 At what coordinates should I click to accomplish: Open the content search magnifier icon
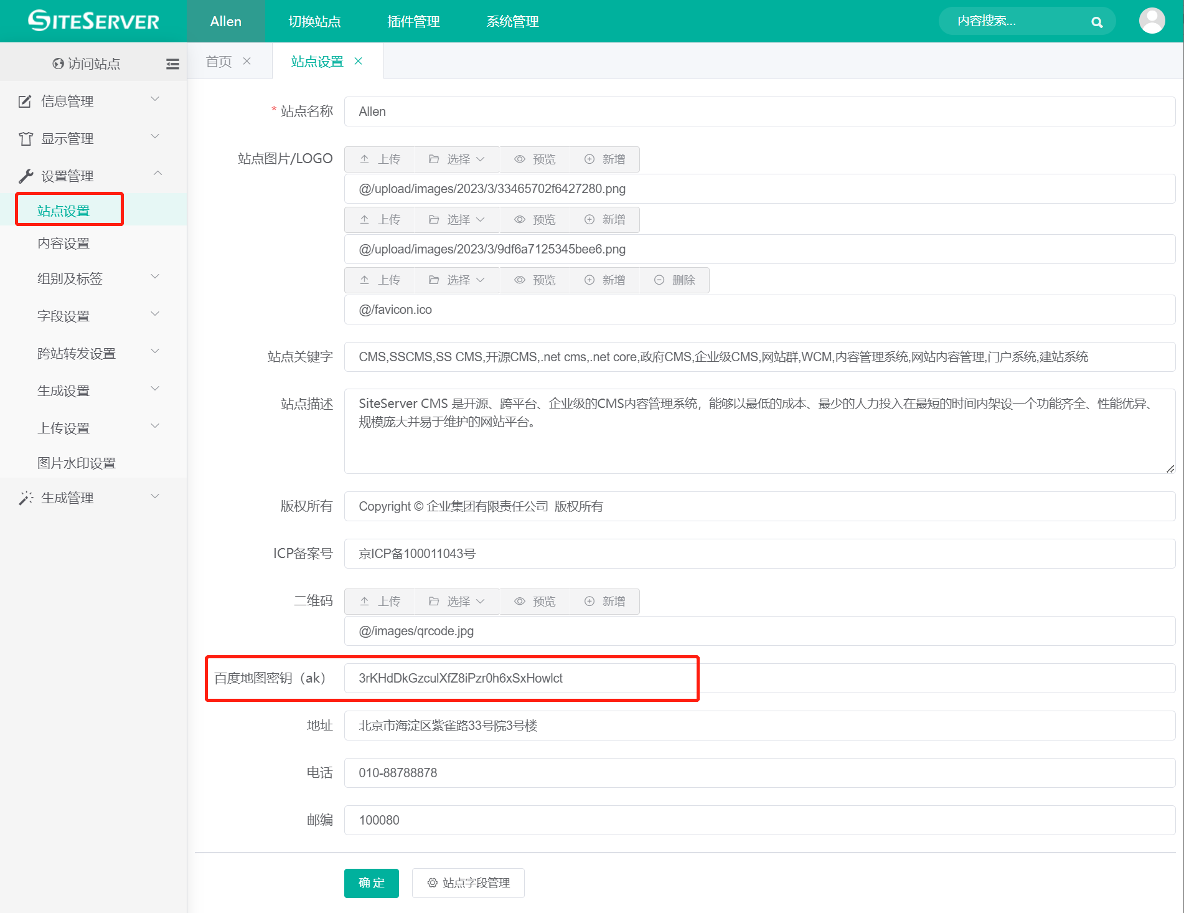pos(1096,21)
